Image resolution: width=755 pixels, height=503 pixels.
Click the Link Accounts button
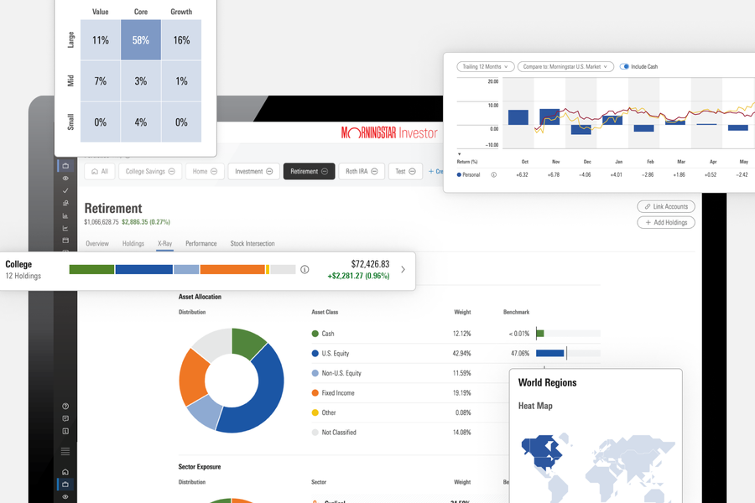tap(665, 205)
